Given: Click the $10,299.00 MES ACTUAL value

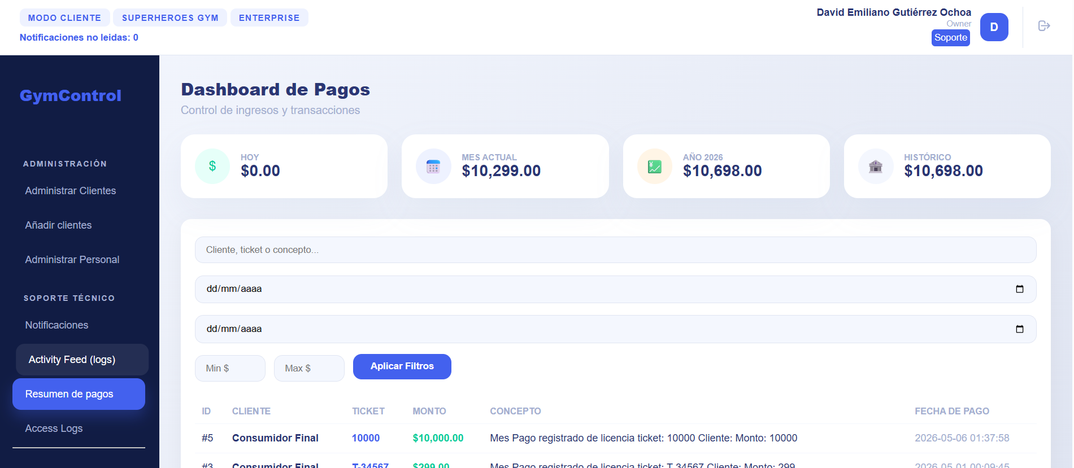Looking at the screenshot, I should click(501, 170).
